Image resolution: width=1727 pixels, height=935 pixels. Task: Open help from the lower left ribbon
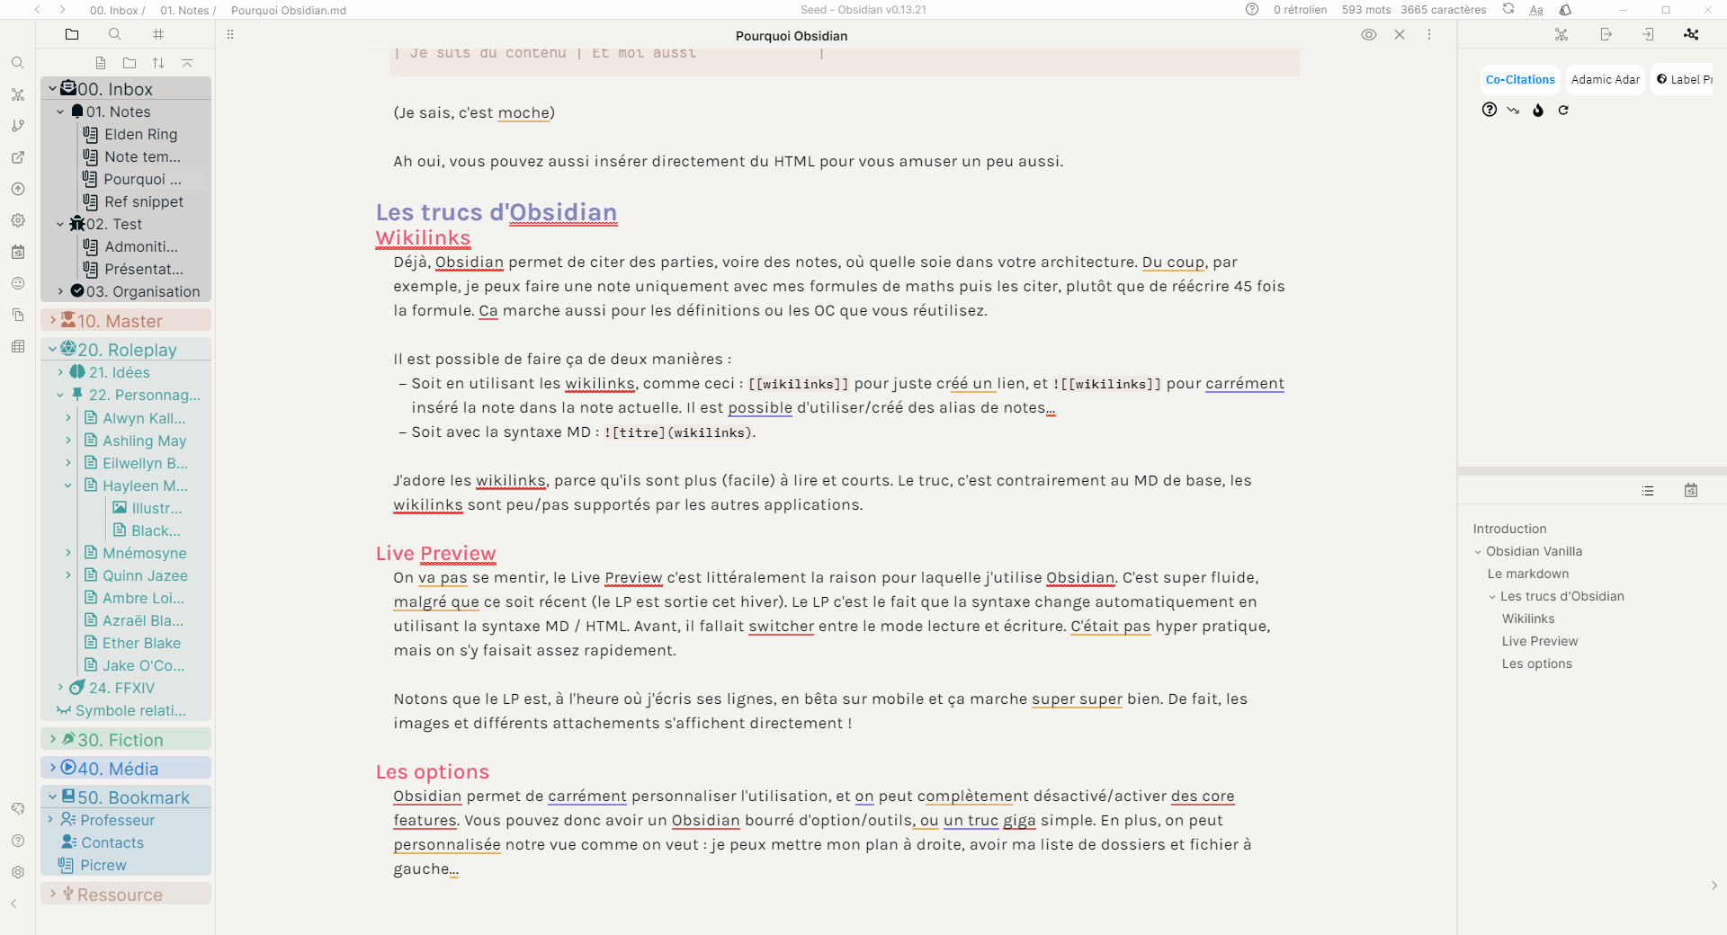click(17, 841)
